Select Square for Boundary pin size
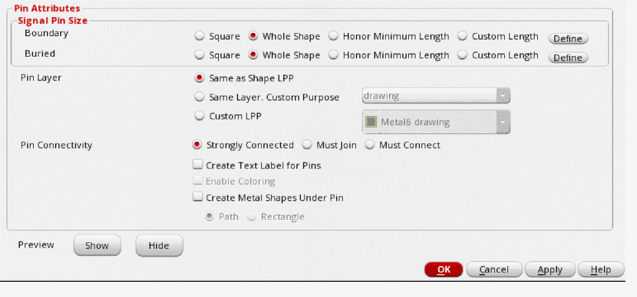Screen dimensions: 637x297 click(199, 36)
